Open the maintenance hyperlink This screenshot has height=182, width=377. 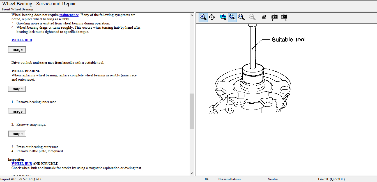coord(69,15)
